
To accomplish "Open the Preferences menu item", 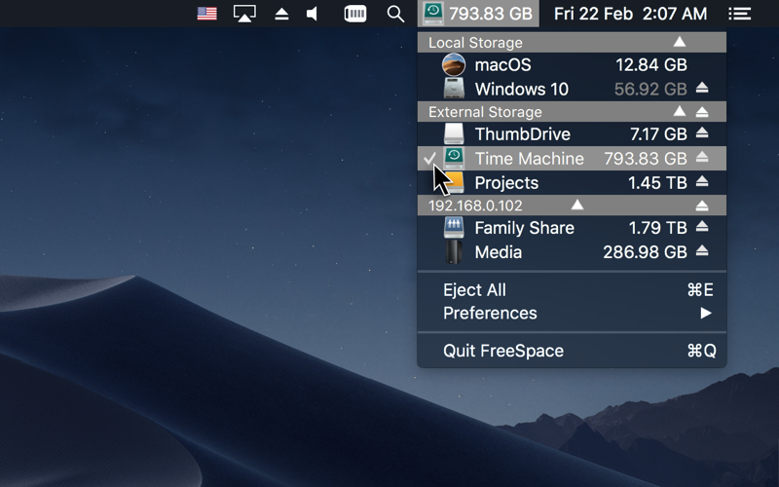I will (572, 313).
